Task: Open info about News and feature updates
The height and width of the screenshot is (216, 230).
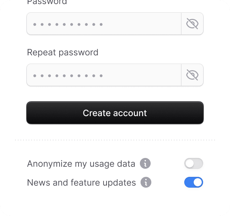Action: pyautogui.click(x=146, y=182)
